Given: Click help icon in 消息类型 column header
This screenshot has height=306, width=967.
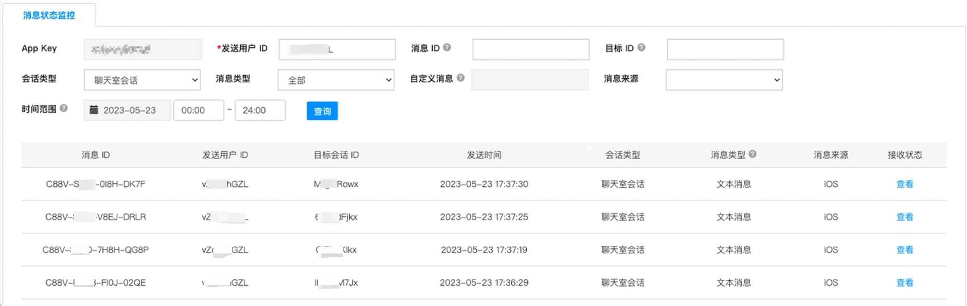Looking at the screenshot, I should [x=753, y=154].
